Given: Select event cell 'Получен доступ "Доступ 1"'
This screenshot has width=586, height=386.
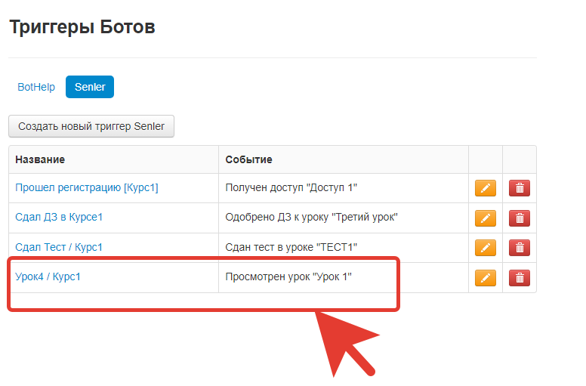Looking at the screenshot, I should pos(291,187).
